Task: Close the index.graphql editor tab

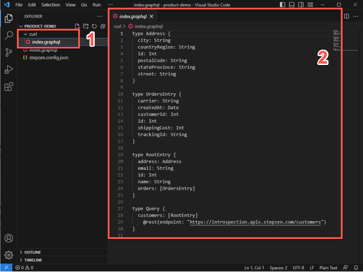Action: (x=151, y=17)
